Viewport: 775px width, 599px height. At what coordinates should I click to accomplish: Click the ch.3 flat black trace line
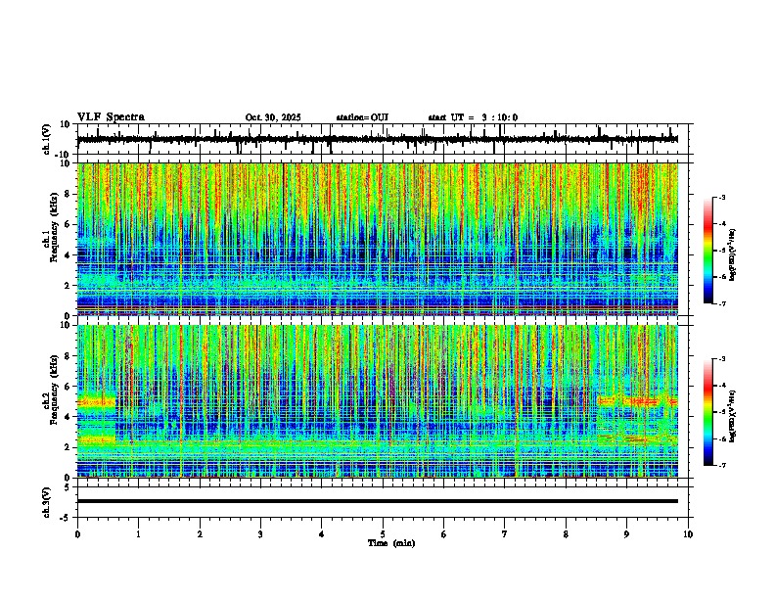(378, 501)
